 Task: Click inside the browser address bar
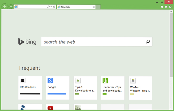point(32,7)
